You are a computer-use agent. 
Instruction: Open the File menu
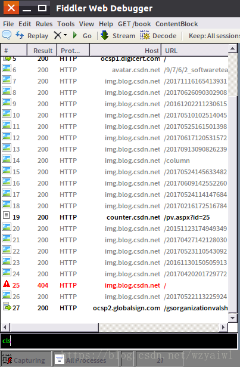[x=8, y=24]
